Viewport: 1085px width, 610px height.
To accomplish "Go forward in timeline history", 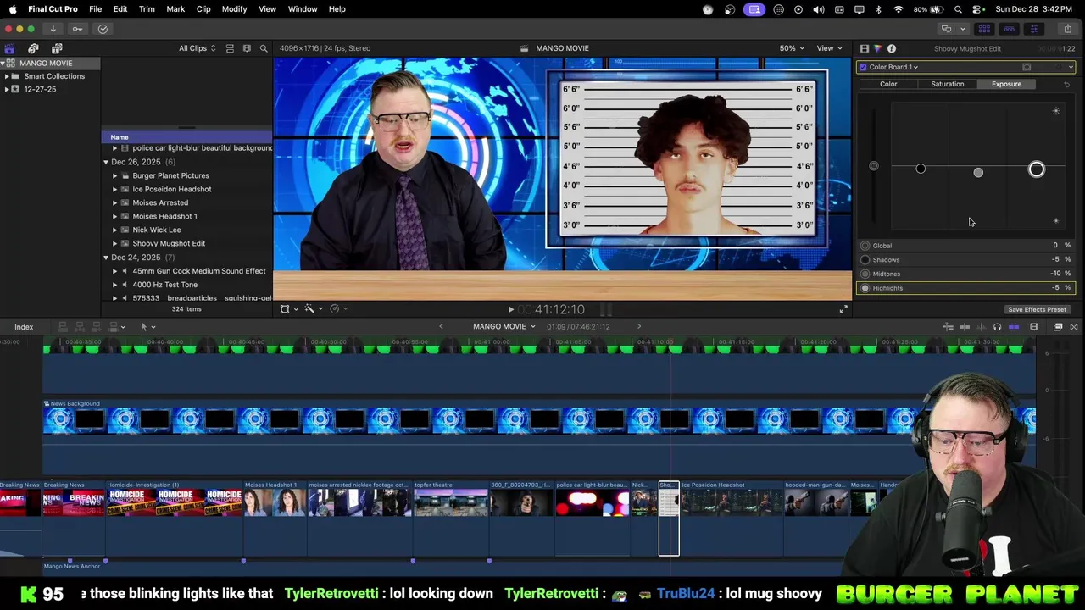I will click(639, 327).
